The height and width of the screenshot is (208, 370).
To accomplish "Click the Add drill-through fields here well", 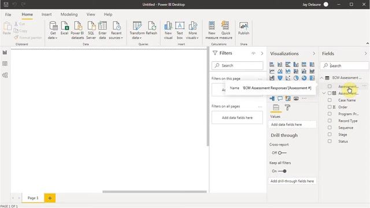I will point(292,181).
